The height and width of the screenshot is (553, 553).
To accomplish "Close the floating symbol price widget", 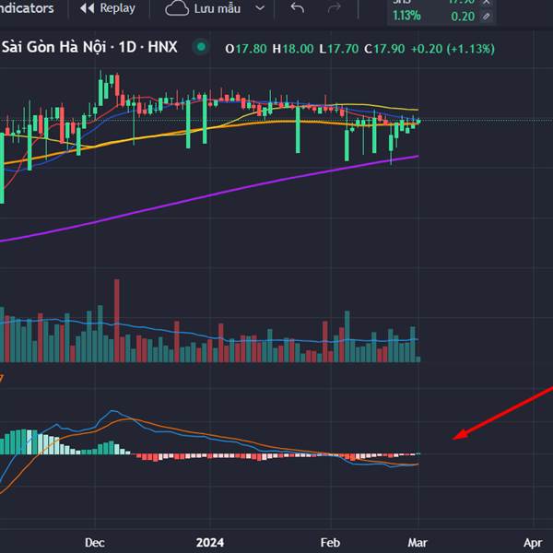I will (x=487, y=2).
